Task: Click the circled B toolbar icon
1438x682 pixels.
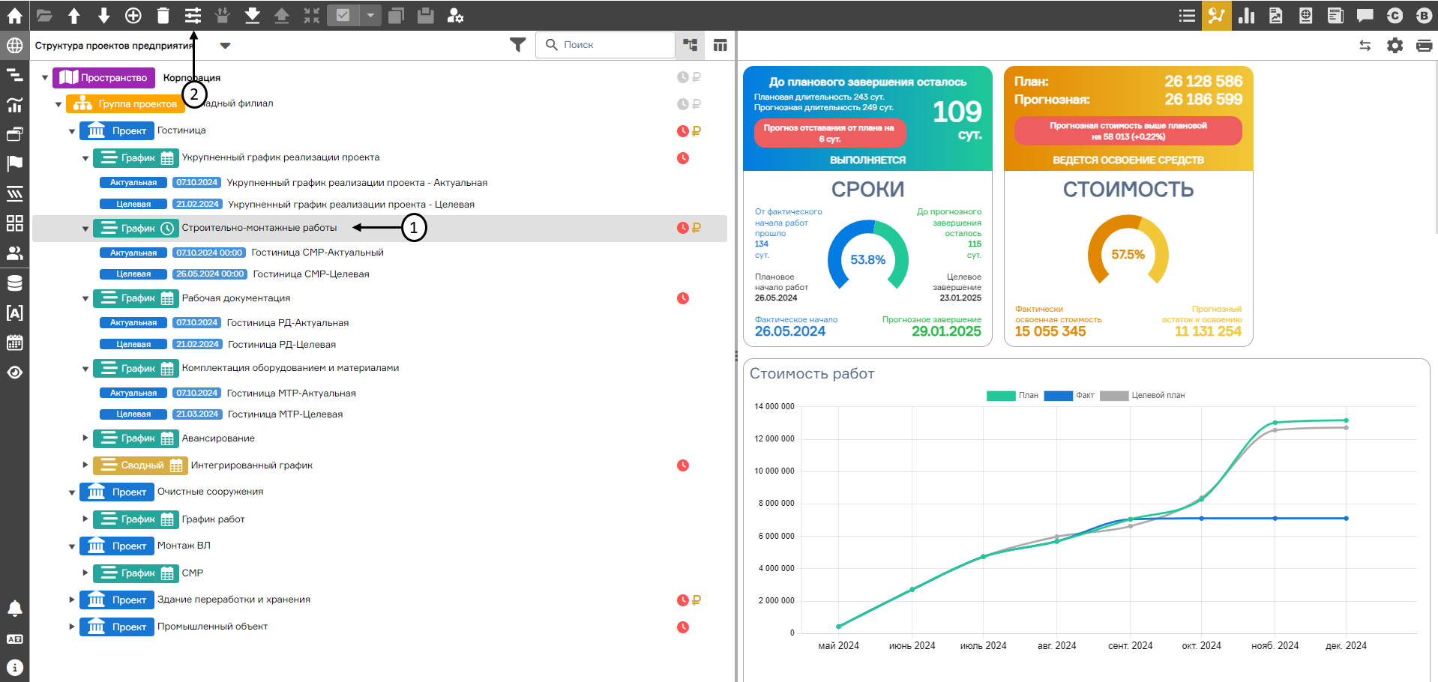Action: (1424, 15)
